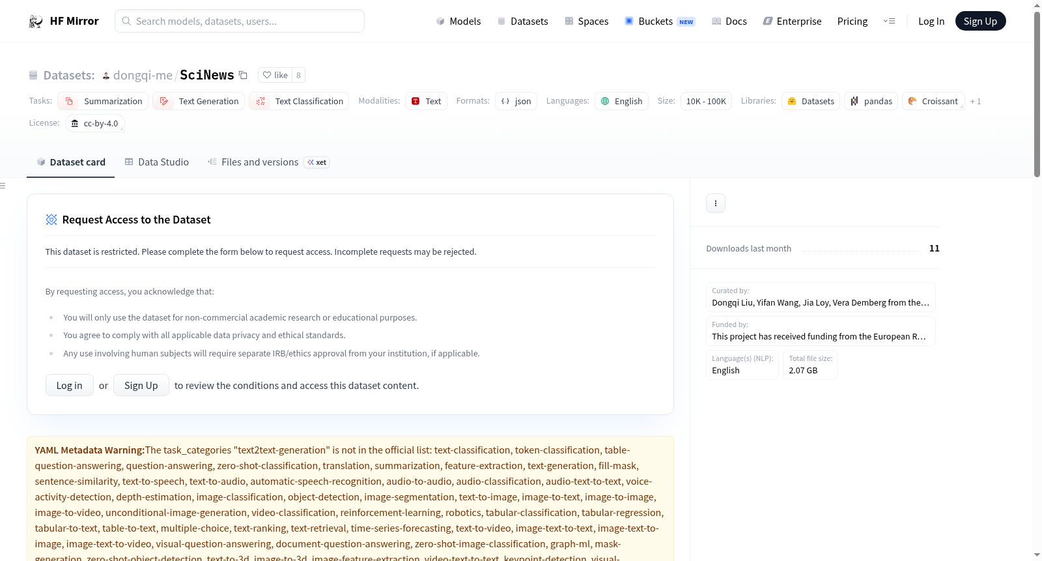1042x561 pixels.
Task: Select the Text Classification task tag
Action: coord(299,101)
